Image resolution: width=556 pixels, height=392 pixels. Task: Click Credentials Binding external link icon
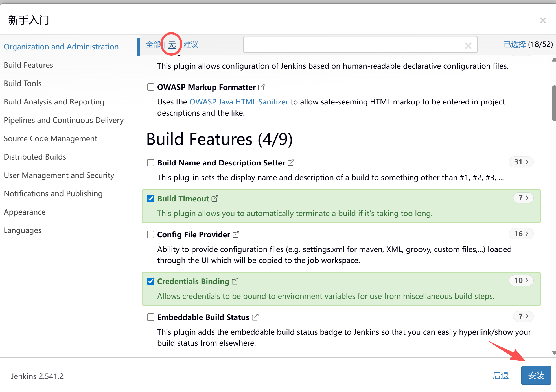coord(235,281)
